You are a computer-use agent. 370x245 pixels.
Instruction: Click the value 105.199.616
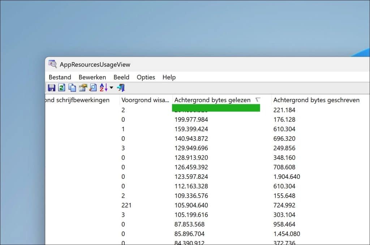pos(191,215)
